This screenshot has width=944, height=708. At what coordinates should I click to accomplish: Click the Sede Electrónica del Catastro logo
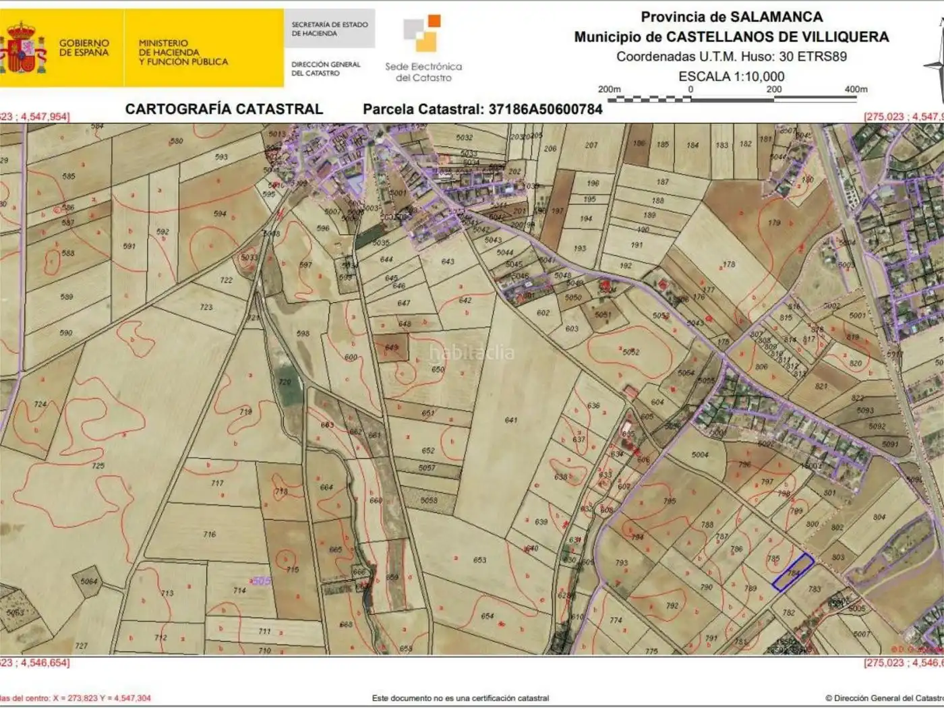423,49
